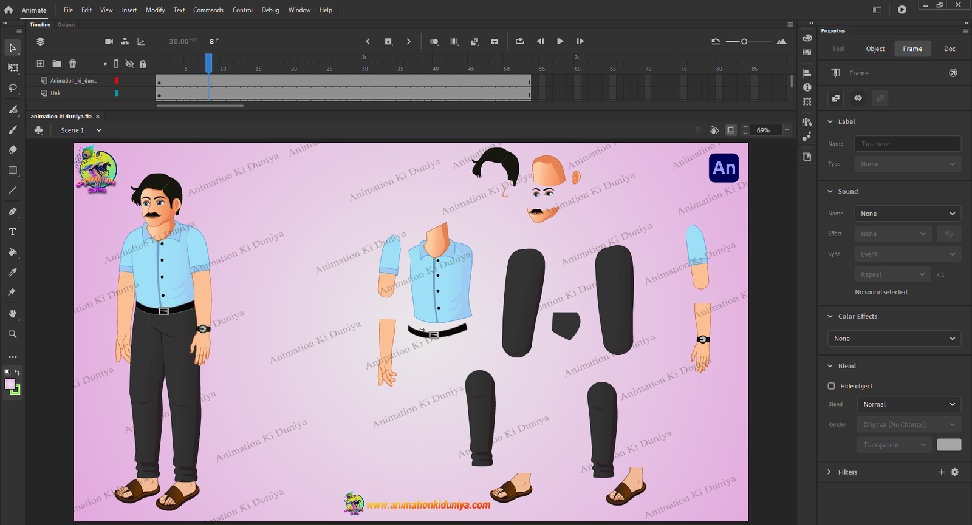Screen dimensions: 972x525
Task: Click the Label Name input field
Action: pyautogui.click(x=908, y=144)
